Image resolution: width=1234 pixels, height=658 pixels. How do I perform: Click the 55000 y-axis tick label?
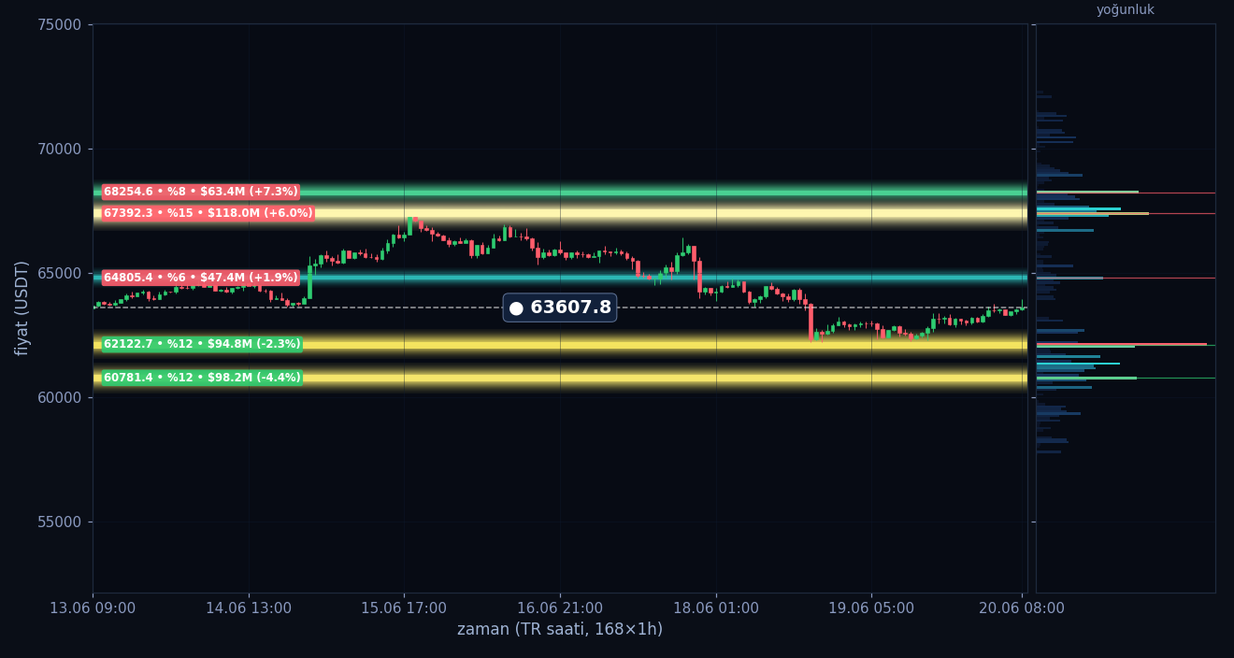(x=59, y=522)
